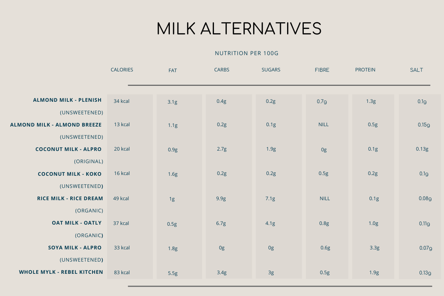444x296 pixels.
Task: Select the Fat column header
Action: pos(172,70)
